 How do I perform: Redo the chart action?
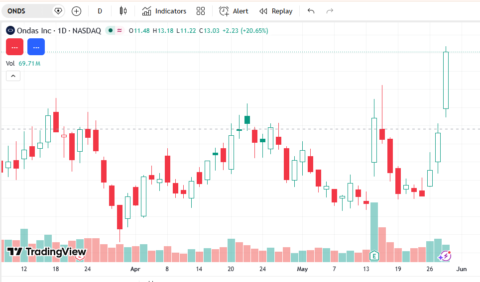point(330,11)
